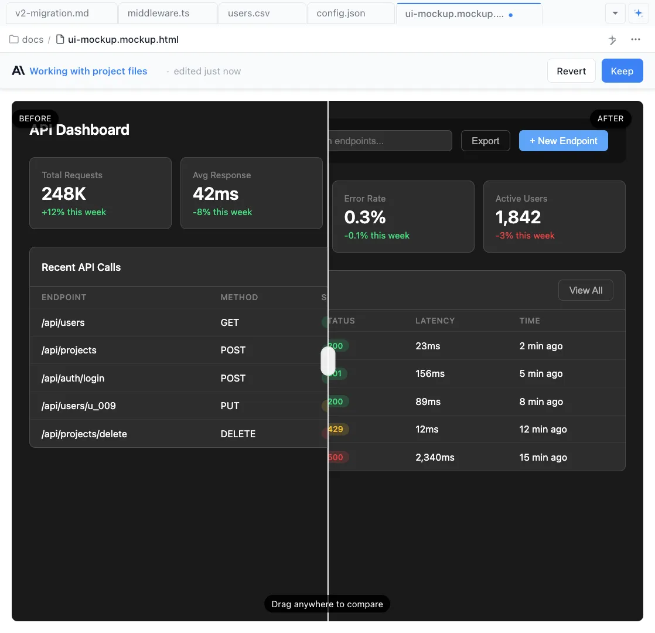655x633 pixels.
Task: Open the Working with project files link
Action: (x=88, y=71)
